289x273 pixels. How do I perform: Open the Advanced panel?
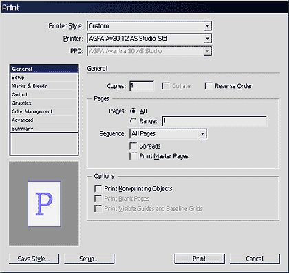[x=44, y=120]
